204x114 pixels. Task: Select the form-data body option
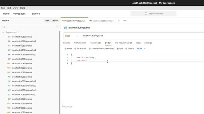pos(80,48)
